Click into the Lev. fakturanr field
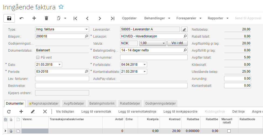This screenshot has width=263, height=135. pyautogui.click(x=62, y=79)
